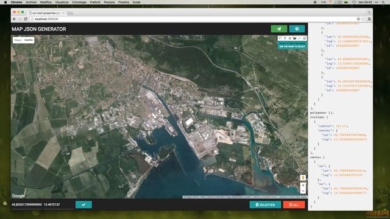Click the "circles" key in JSON panel
This screenshot has height=219, width=390.
(x=317, y=117)
